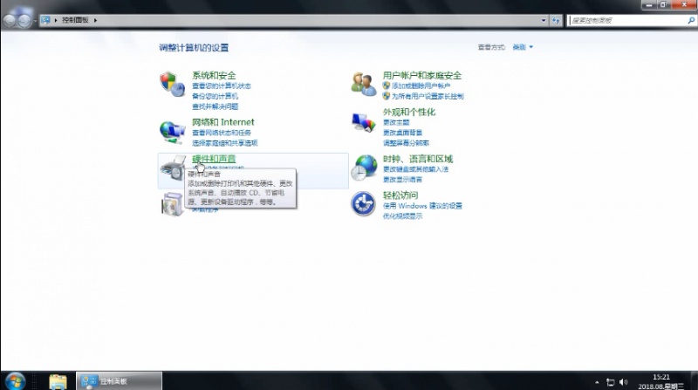The width and height of the screenshot is (698, 390).
Task: Click the taskbar clock showing 15:21
Action: (x=661, y=382)
